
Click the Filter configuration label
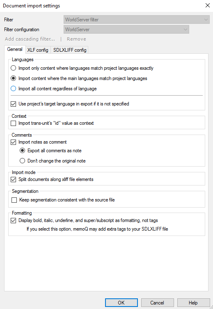tap(22, 30)
